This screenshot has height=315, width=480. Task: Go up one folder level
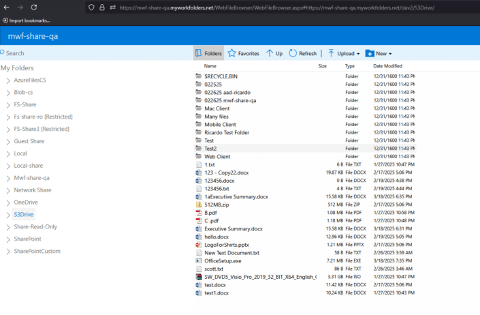click(x=274, y=53)
